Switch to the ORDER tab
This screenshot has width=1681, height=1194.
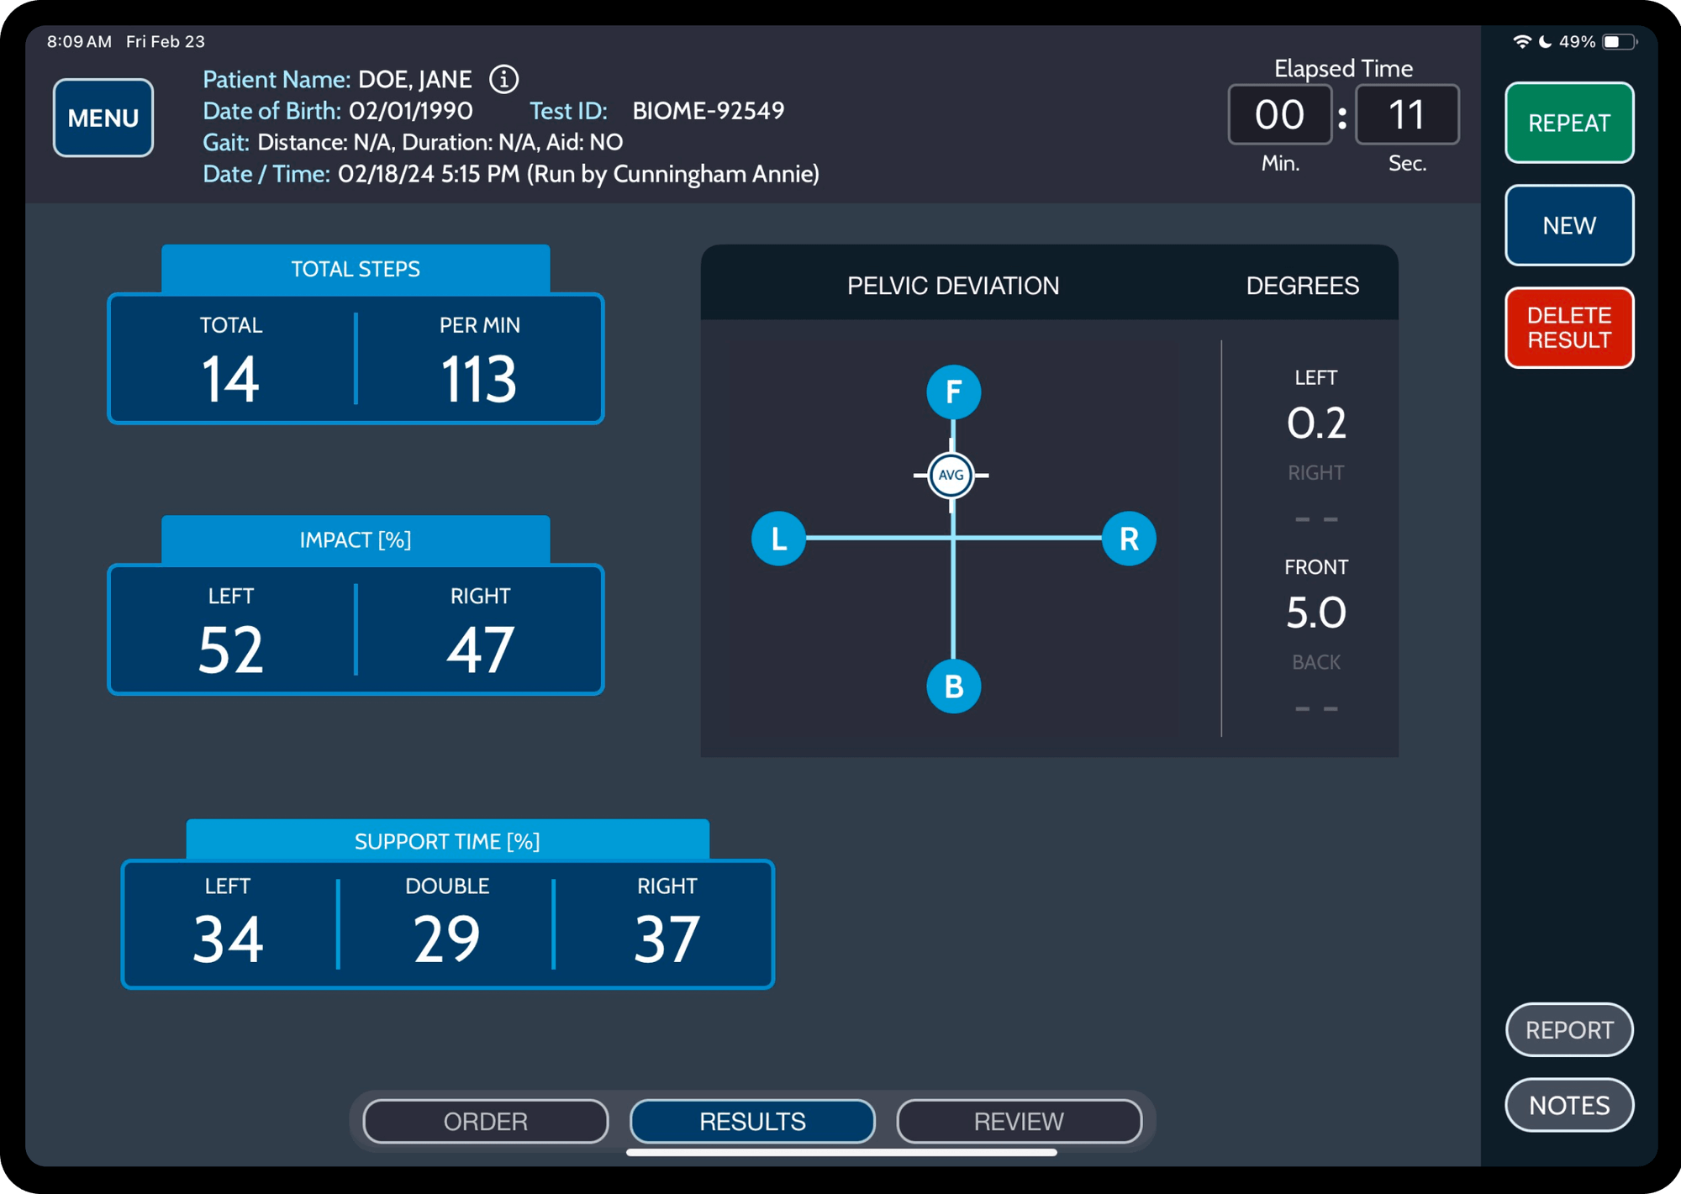(x=486, y=1121)
